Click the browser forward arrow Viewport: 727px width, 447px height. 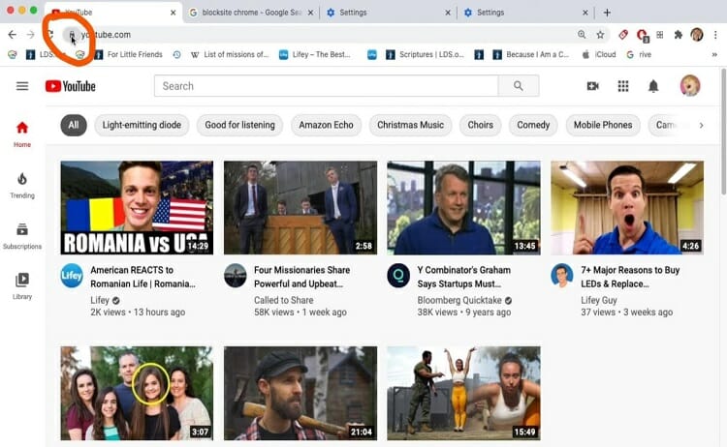click(x=31, y=35)
